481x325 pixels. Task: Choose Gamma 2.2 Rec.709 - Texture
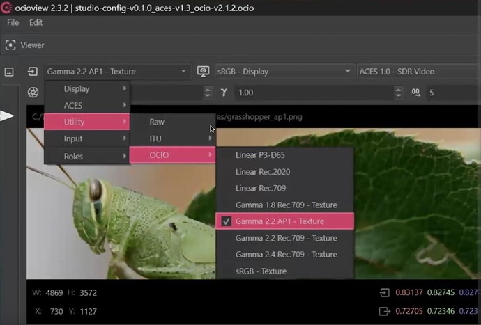tap(285, 238)
